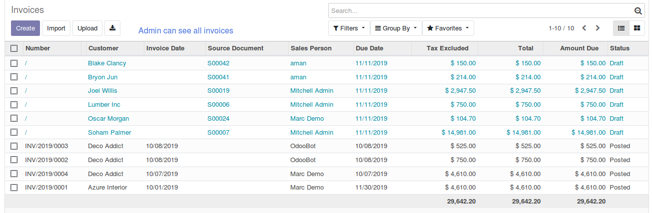Click the search magnifier icon
This screenshot has height=213, width=652.
point(638,11)
